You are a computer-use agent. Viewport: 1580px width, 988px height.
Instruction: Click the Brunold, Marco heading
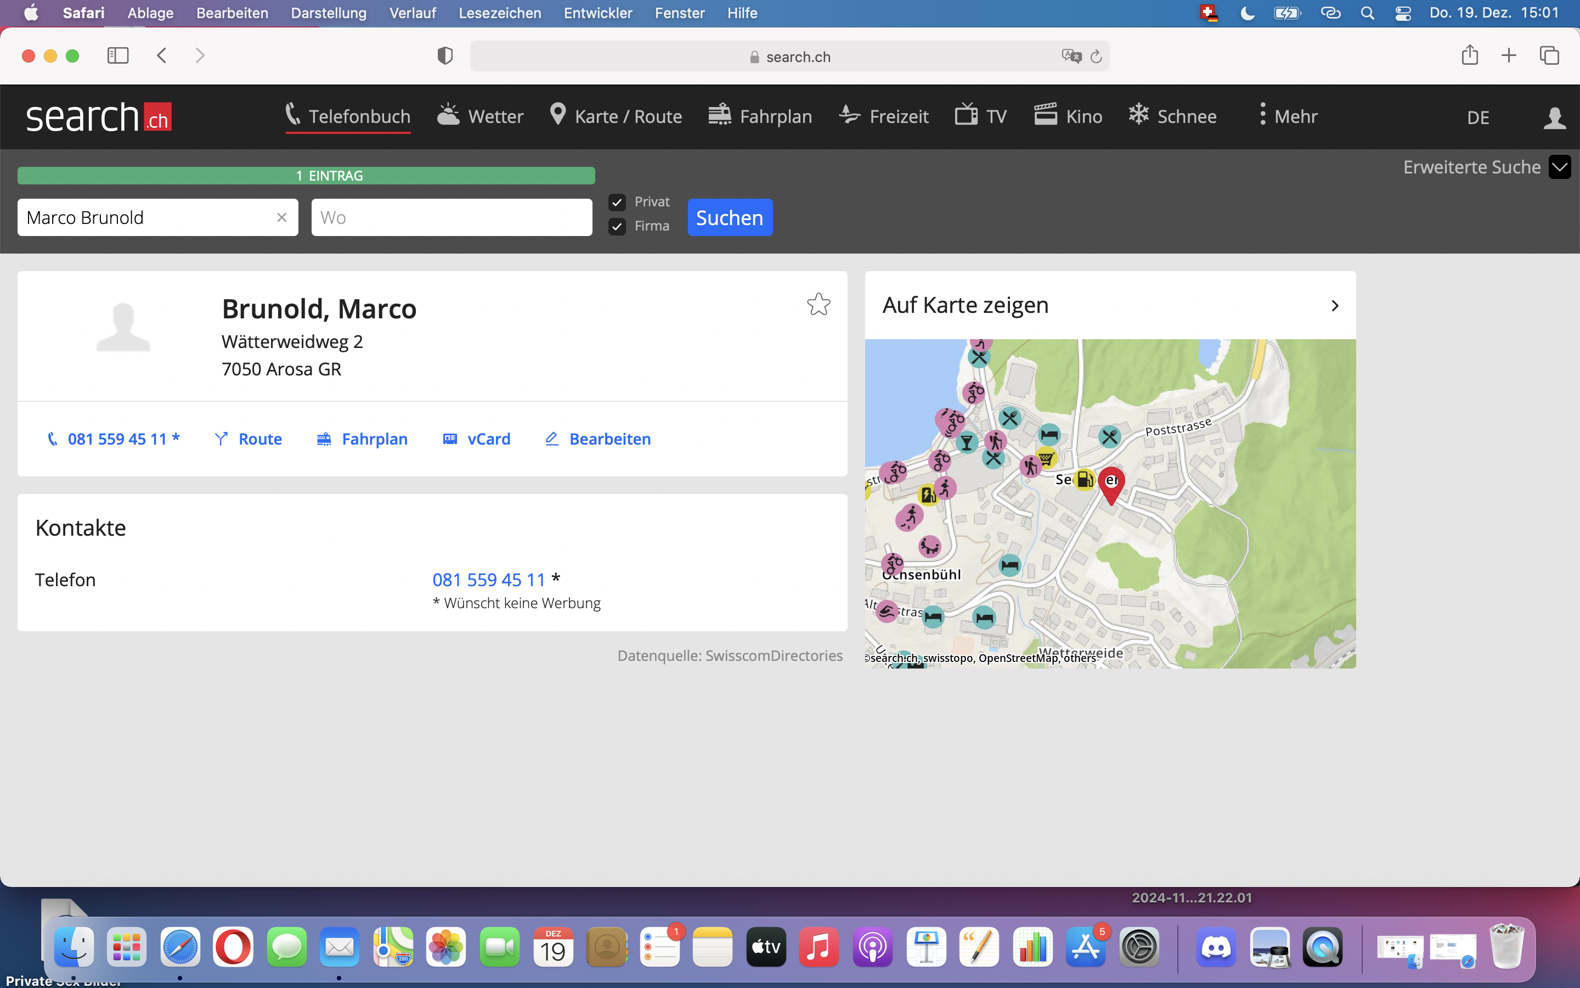319,308
